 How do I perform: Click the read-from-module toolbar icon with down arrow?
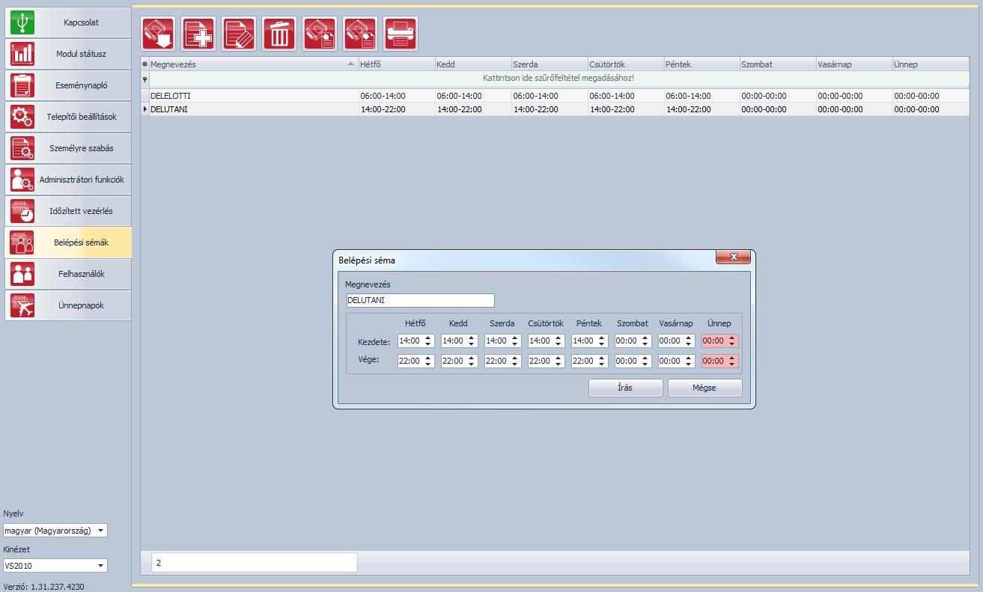coord(158,34)
